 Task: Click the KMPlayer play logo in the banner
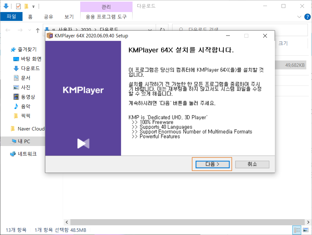tap(83, 143)
